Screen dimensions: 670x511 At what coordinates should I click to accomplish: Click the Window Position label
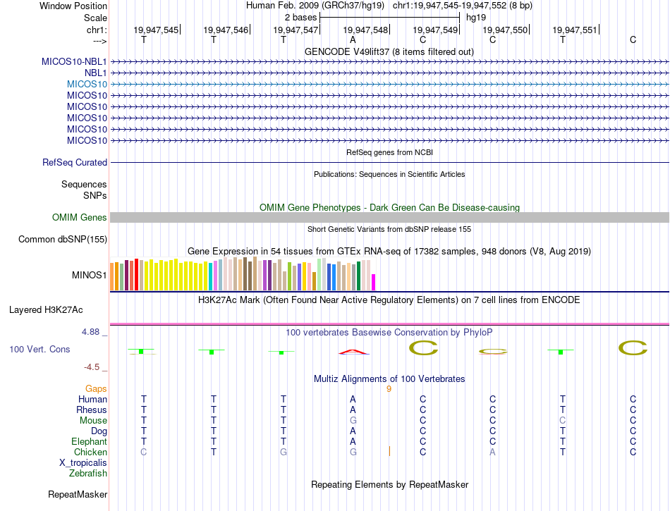73,6
